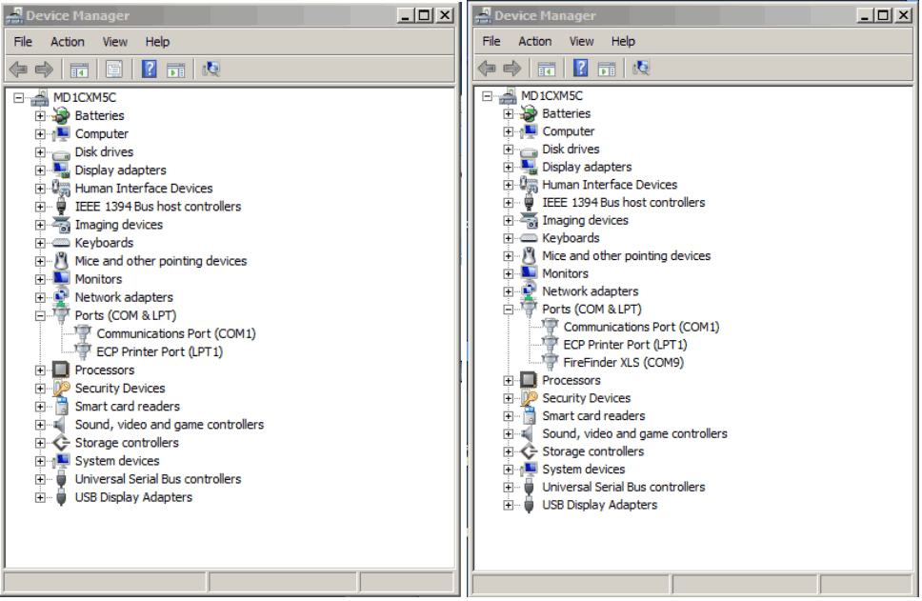This screenshot has height=601, width=922.
Task: Select Communications Port (COM1) in right window
Action: pyautogui.click(x=641, y=327)
